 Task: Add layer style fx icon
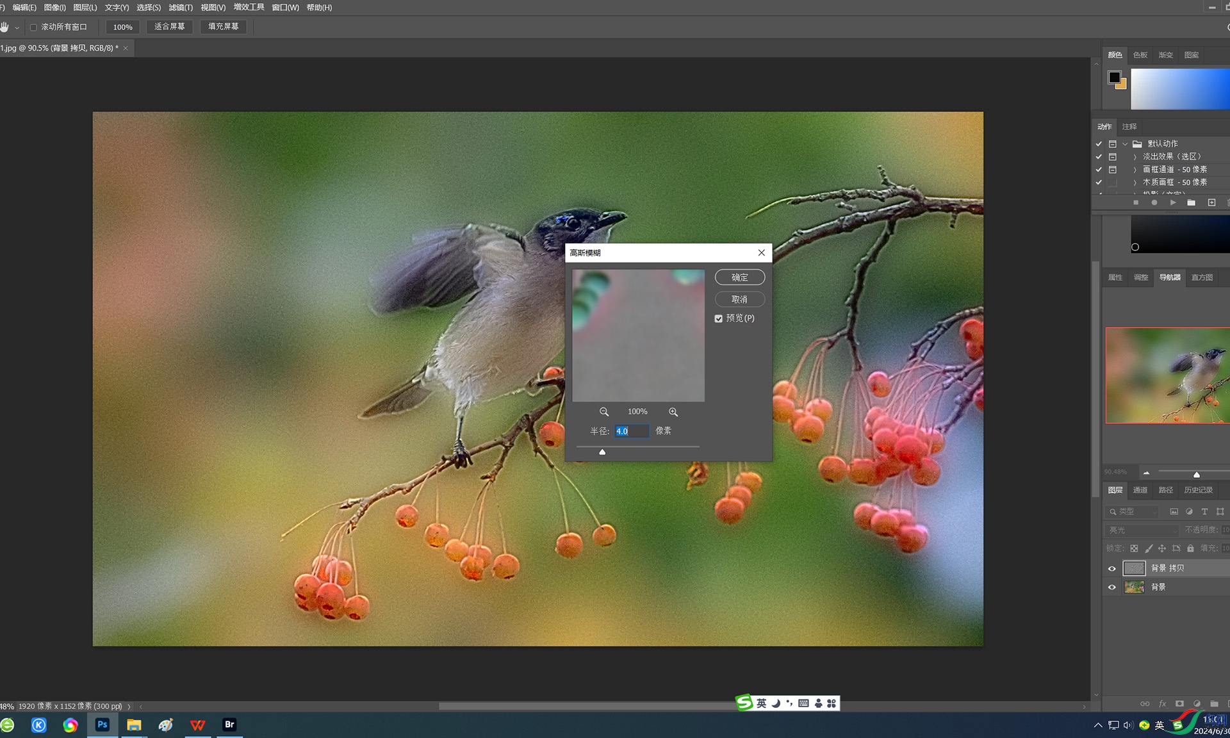click(1163, 703)
